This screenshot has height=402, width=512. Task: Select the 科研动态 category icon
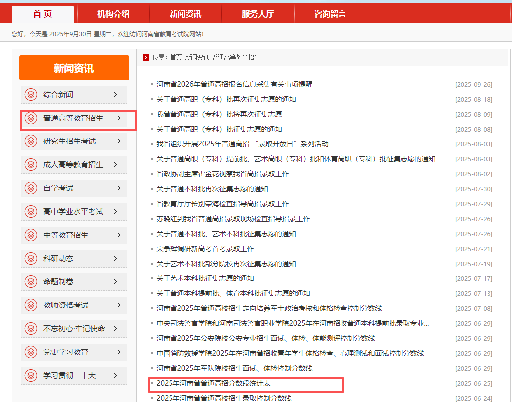(x=31, y=258)
